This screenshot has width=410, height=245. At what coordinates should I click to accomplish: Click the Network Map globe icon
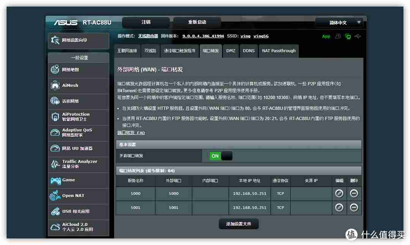pyautogui.click(x=55, y=70)
